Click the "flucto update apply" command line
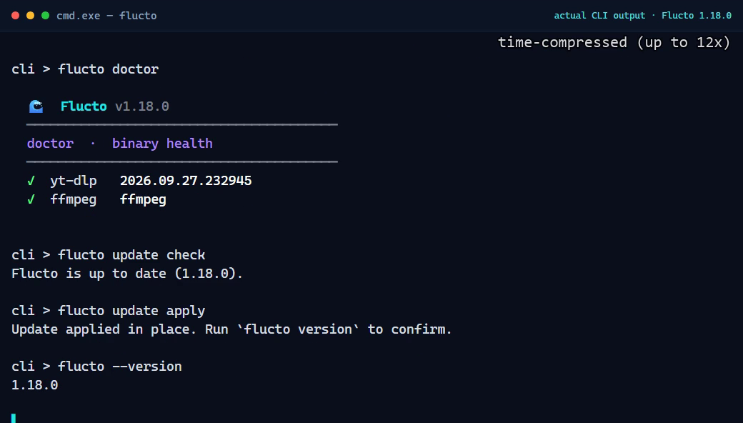 point(109,311)
